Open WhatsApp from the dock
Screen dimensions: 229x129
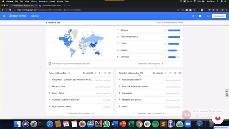pyautogui.click(x=107, y=124)
